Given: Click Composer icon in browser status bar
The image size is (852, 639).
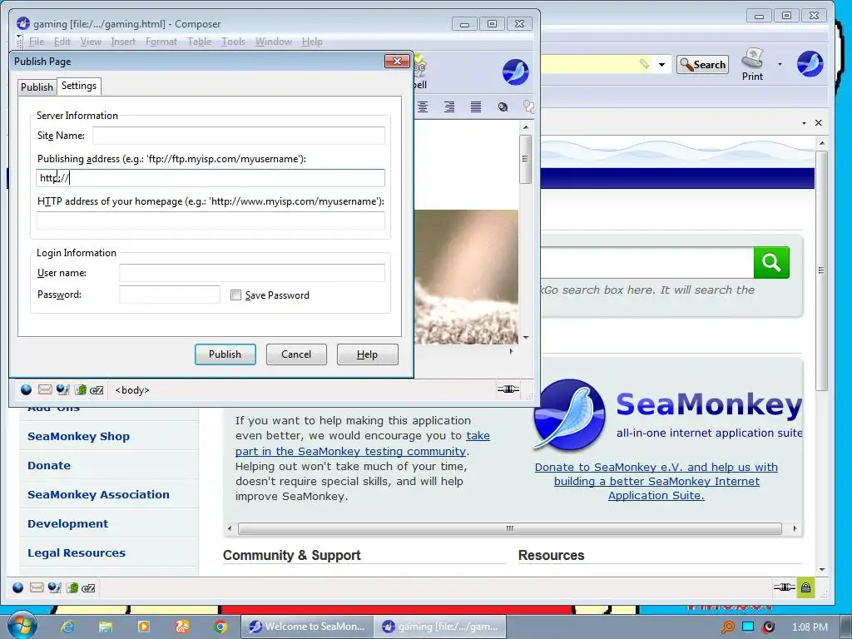Looking at the screenshot, I should coord(54,588).
